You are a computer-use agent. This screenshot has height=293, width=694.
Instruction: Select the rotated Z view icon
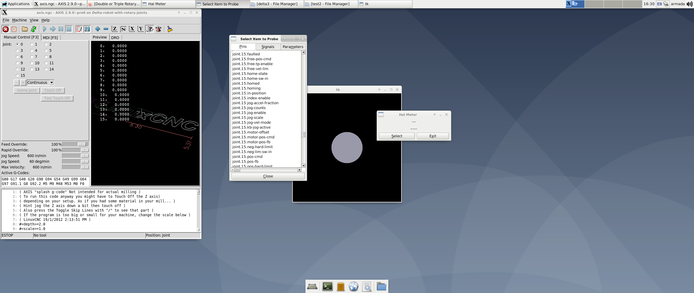123,29
